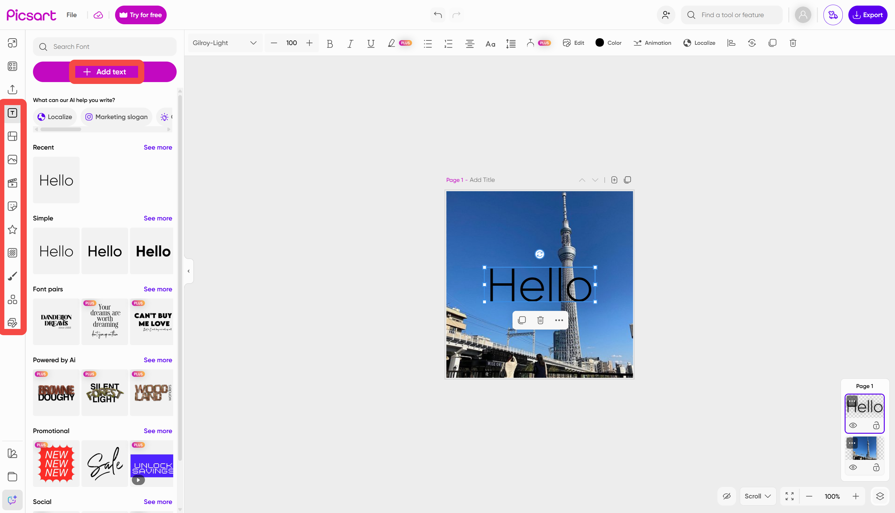Screen dimensions: 895x513
Task: Open the Draw tool in the sidebar
Action: click(x=12, y=276)
